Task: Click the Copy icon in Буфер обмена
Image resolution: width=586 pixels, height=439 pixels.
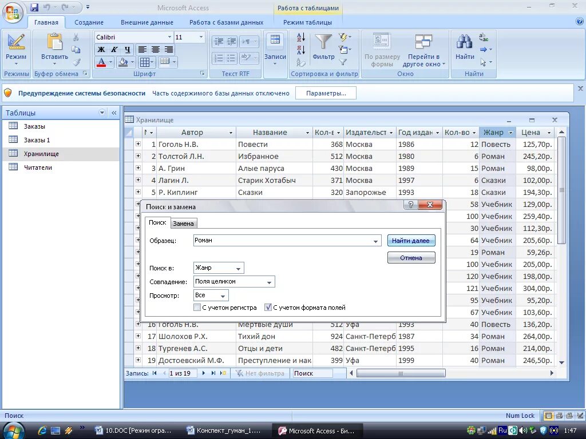Action: coord(76,49)
